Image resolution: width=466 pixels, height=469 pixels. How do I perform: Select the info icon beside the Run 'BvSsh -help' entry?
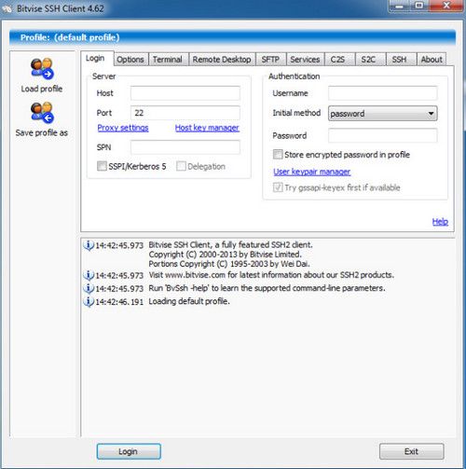(89, 288)
